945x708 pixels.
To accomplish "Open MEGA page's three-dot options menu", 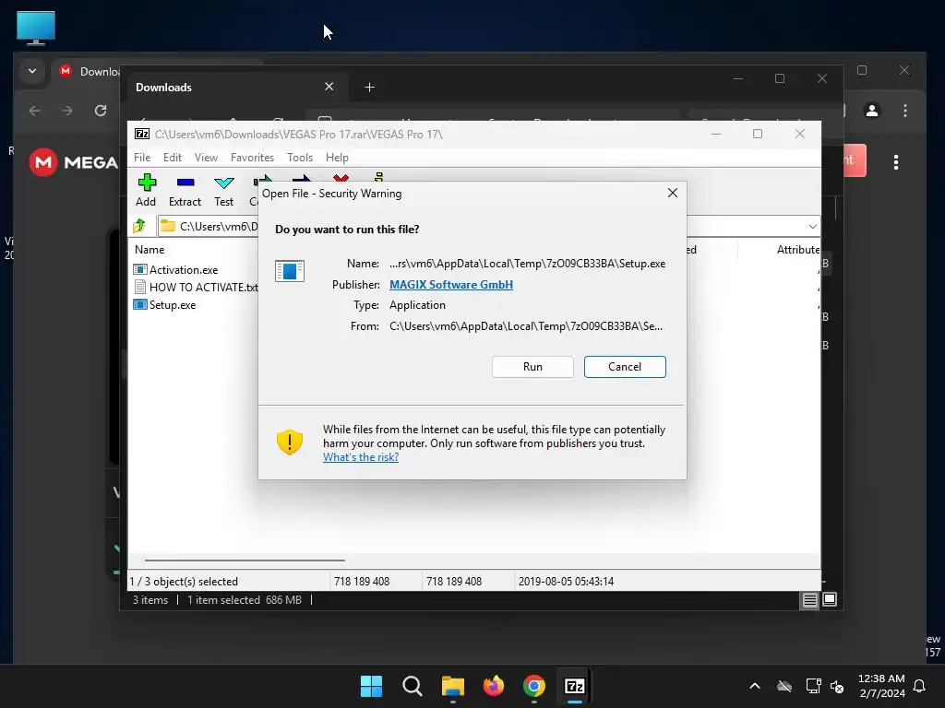I will pos(896,162).
